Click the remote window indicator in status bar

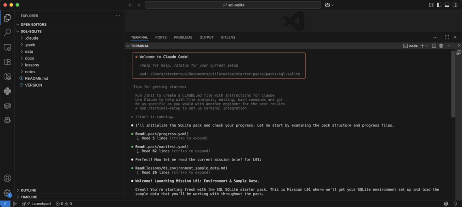[6, 204]
